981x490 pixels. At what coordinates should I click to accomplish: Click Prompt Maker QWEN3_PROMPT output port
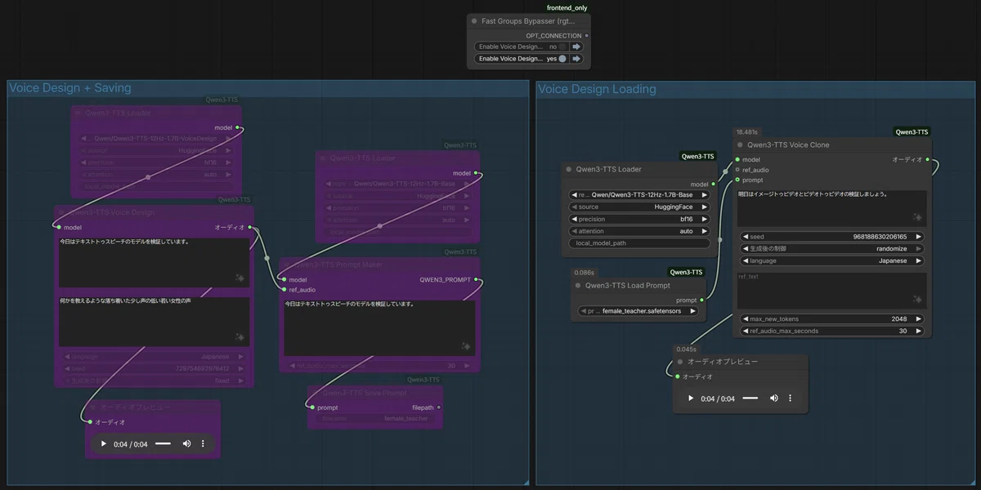tap(477, 279)
